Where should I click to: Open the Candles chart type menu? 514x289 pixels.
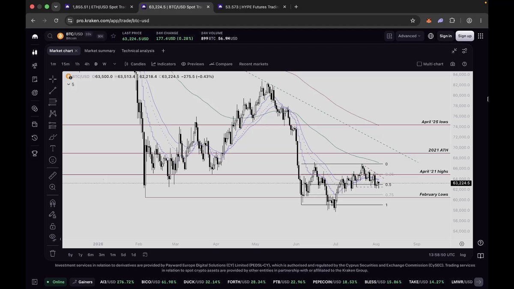coord(135,64)
